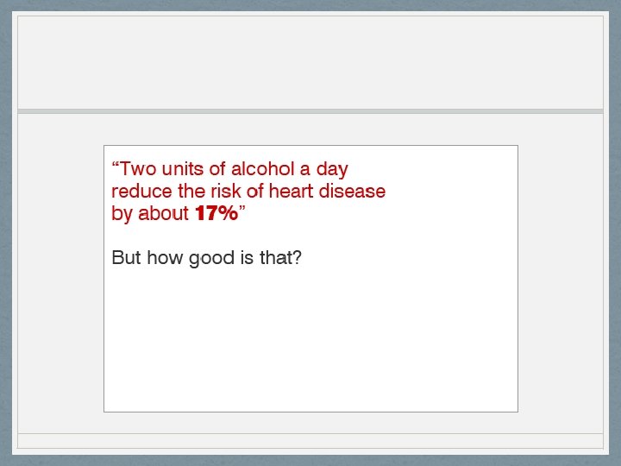Viewport: 621px width, 466px height.
Task: Click the thin footer strip at the slide bottom
Action: point(310,441)
